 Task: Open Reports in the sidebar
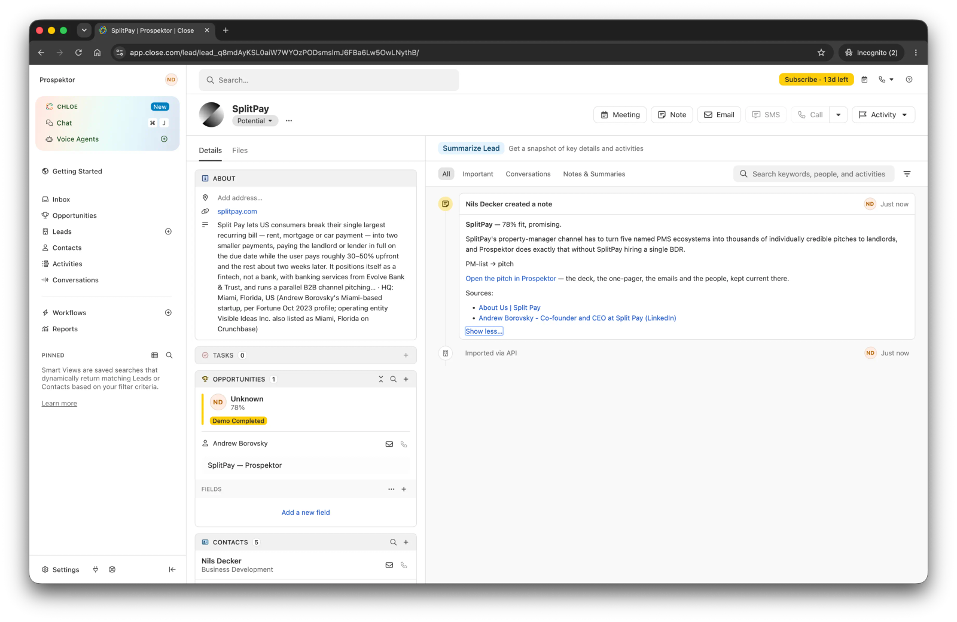tap(65, 329)
